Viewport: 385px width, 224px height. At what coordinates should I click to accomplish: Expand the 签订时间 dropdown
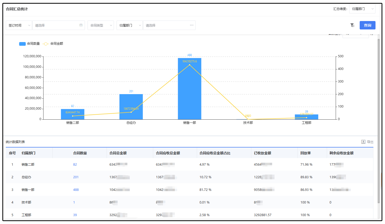coord(19,26)
